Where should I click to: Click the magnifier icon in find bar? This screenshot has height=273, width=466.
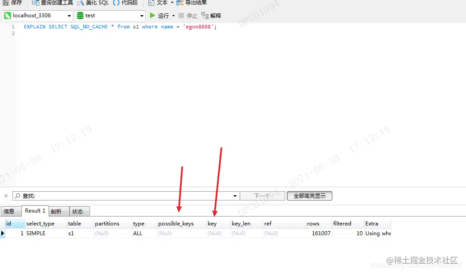17,196
